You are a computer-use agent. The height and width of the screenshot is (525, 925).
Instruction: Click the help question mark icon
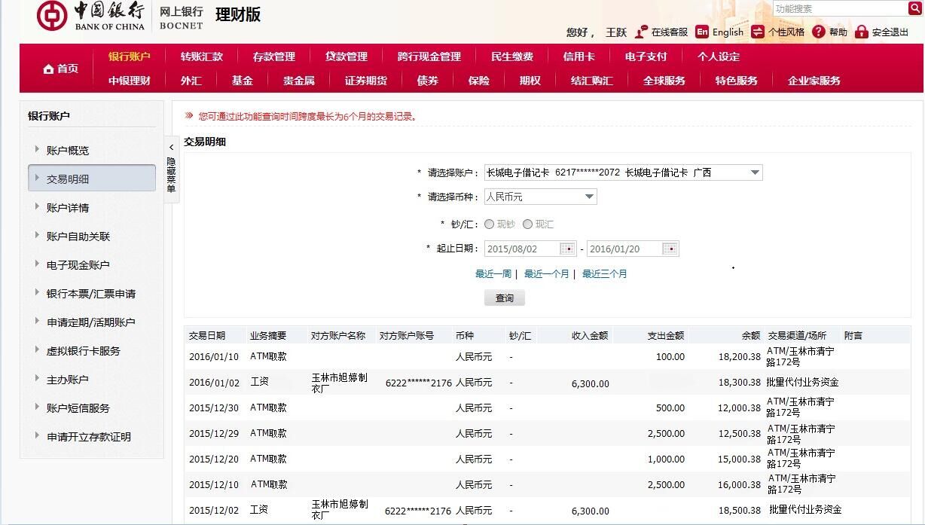pos(819,32)
